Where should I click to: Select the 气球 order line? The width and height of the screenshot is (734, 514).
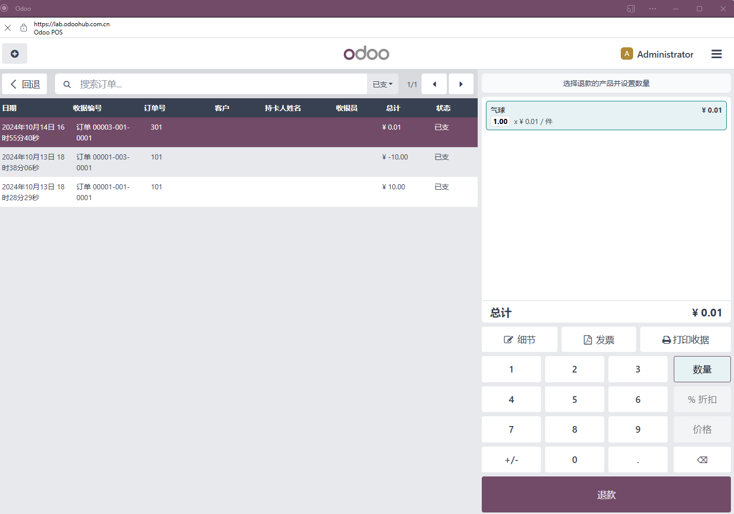click(606, 115)
